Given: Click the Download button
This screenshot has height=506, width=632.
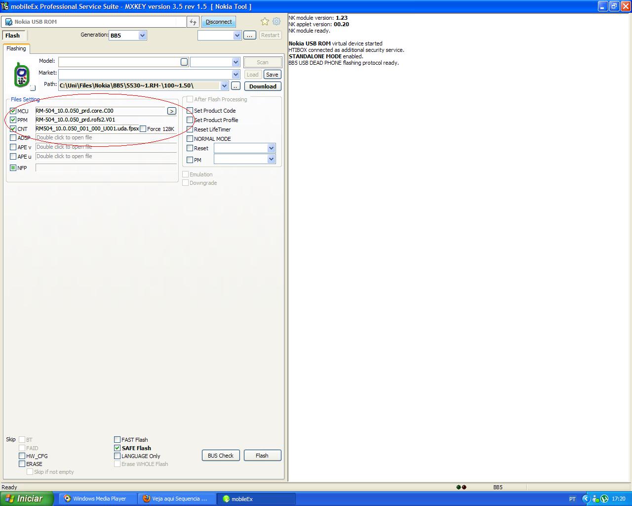Looking at the screenshot, I should [x=263, y=86].
